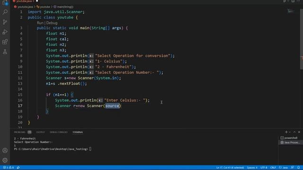Switch to the Output panel tab
This screenshot has height=170, width=303.
point(40,132)
